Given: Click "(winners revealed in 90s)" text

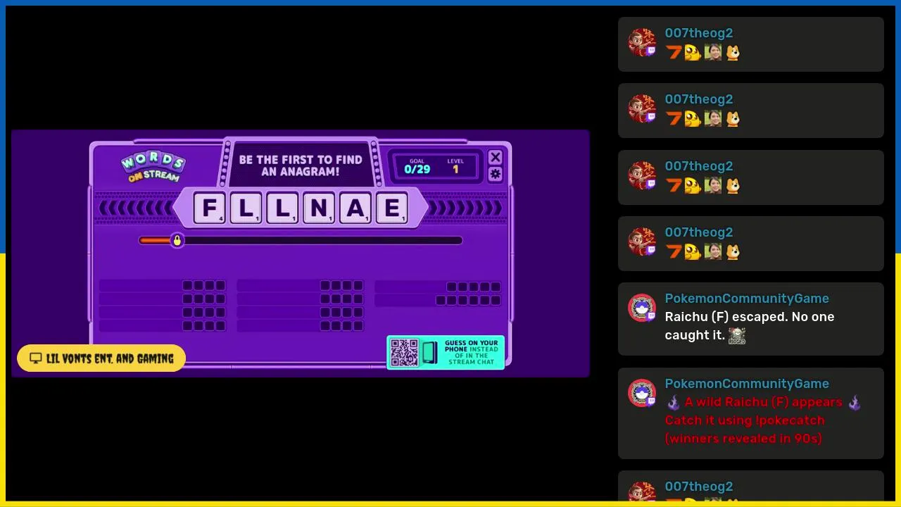Looking at the screenshot, I should click(743, 439).
